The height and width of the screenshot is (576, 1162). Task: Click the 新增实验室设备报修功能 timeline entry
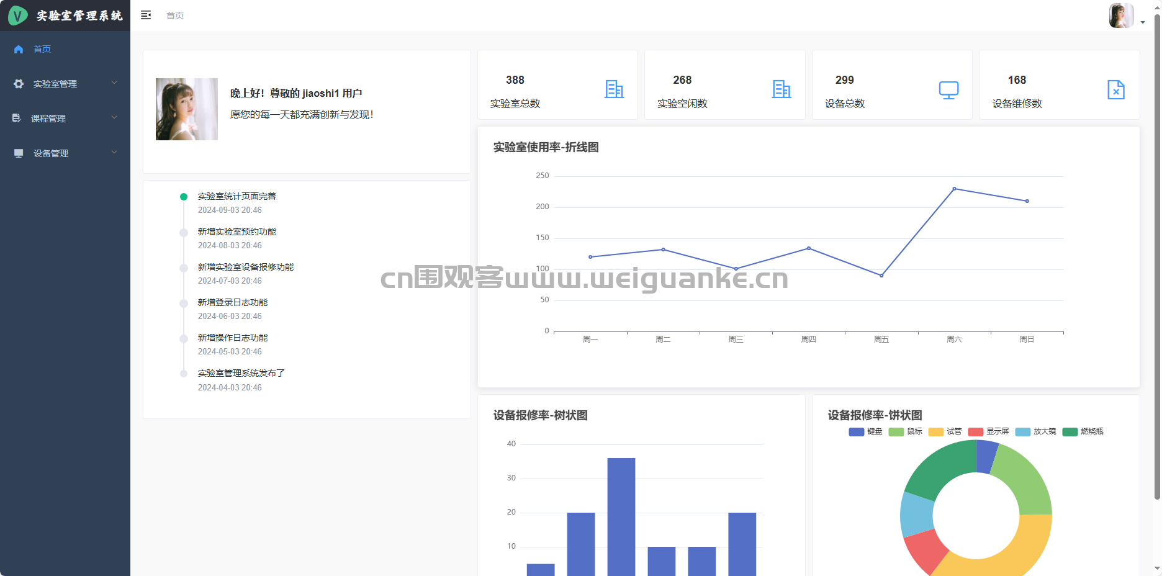(246, 267)
